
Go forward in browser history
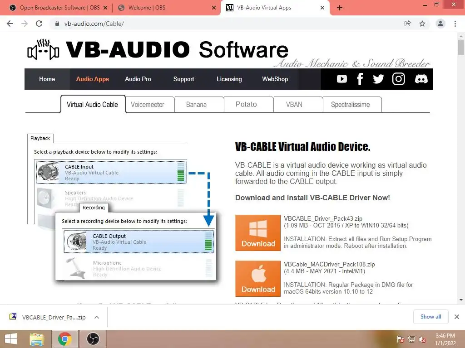(x=25, y=24)
